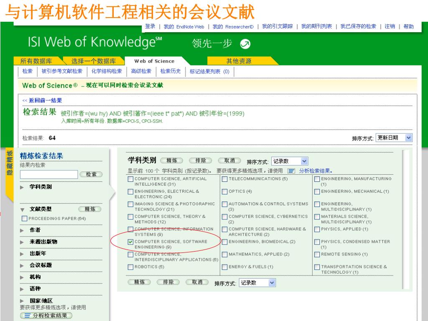Click bottom 取消 button below category list
428x321 pixels.
[x=197, y=282]
